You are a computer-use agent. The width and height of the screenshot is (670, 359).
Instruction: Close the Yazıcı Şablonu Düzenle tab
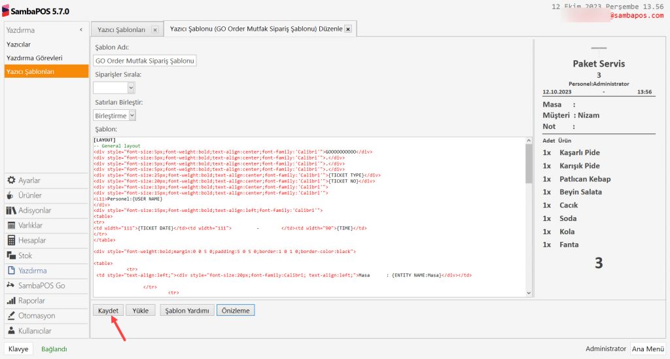[x=348, y=29]
